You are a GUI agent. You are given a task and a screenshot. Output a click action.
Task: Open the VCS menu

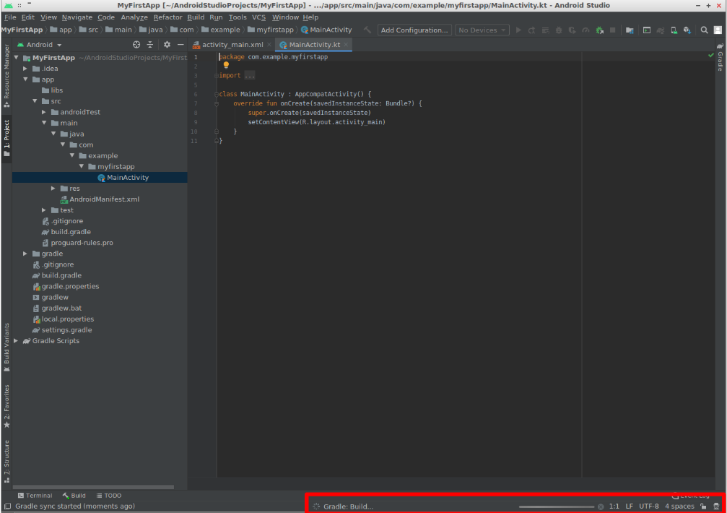click(x=258, y=17)
